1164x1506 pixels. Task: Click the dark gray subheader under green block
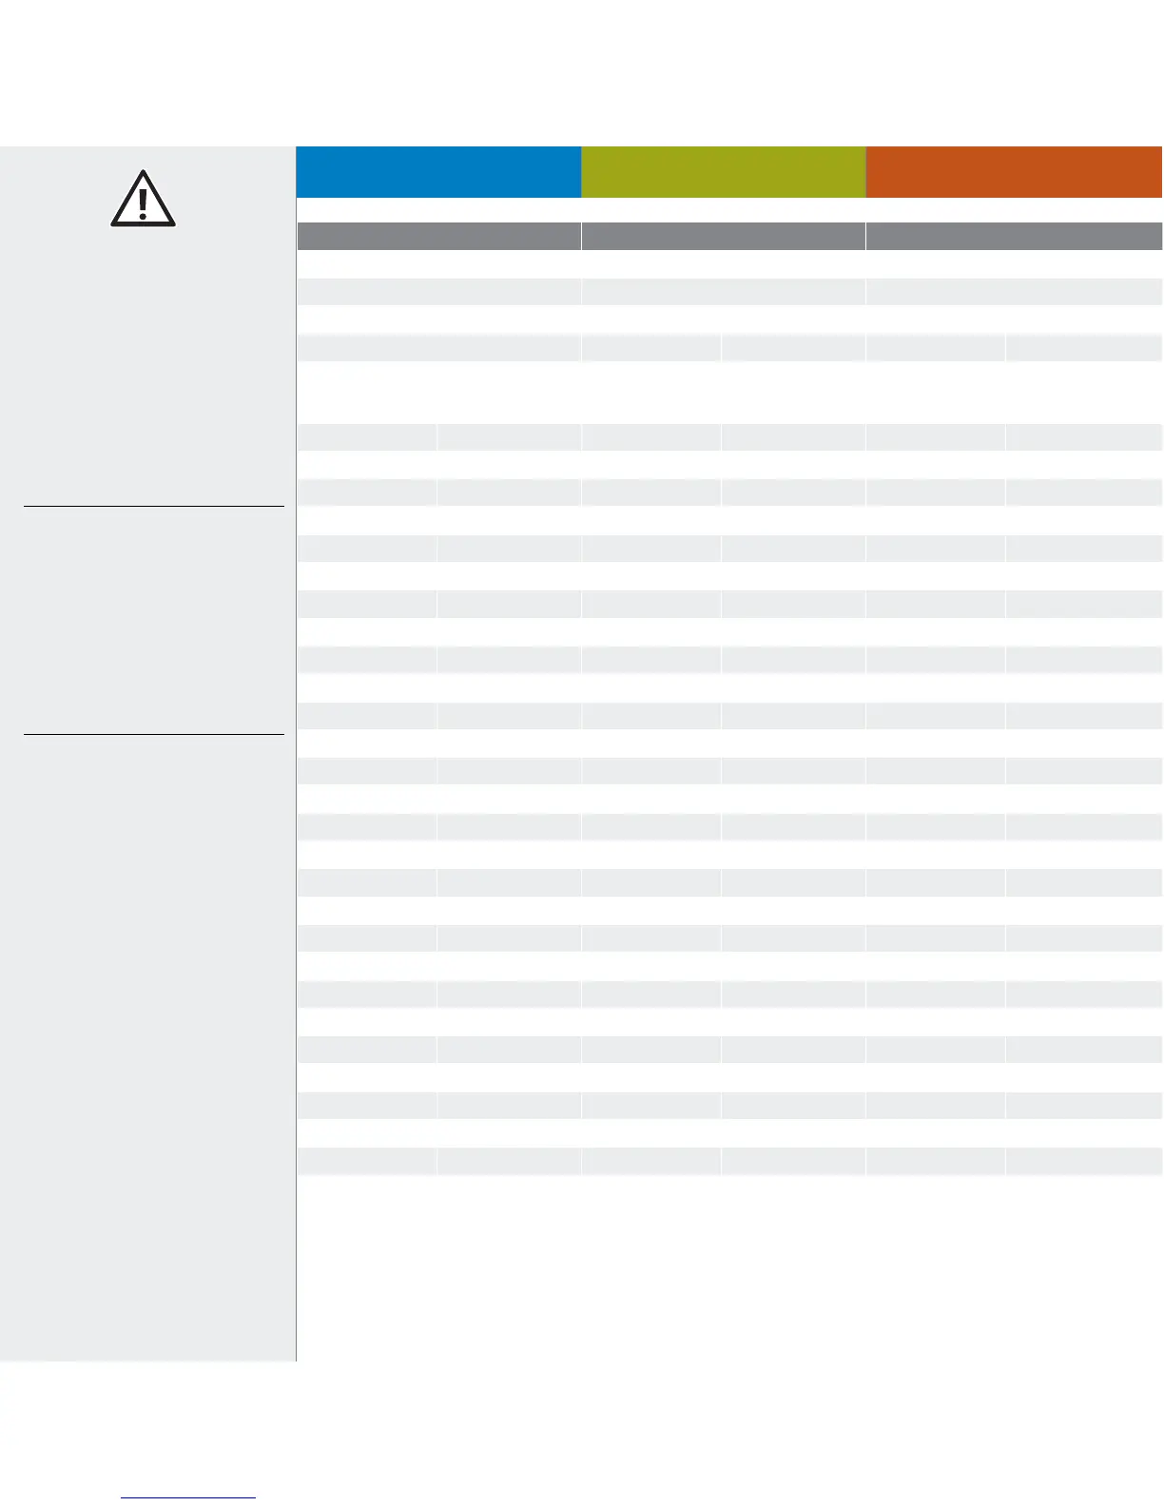pyautogui.click(x=724, y=236)
